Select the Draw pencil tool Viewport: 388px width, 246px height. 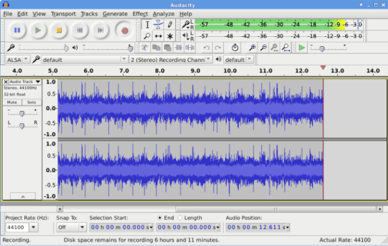[x=170, y=24]
